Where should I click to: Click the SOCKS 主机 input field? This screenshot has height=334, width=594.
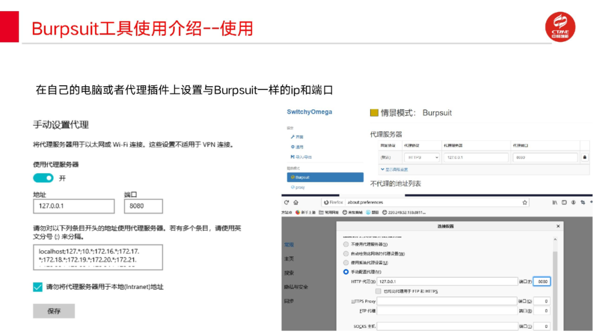(447, 326)
